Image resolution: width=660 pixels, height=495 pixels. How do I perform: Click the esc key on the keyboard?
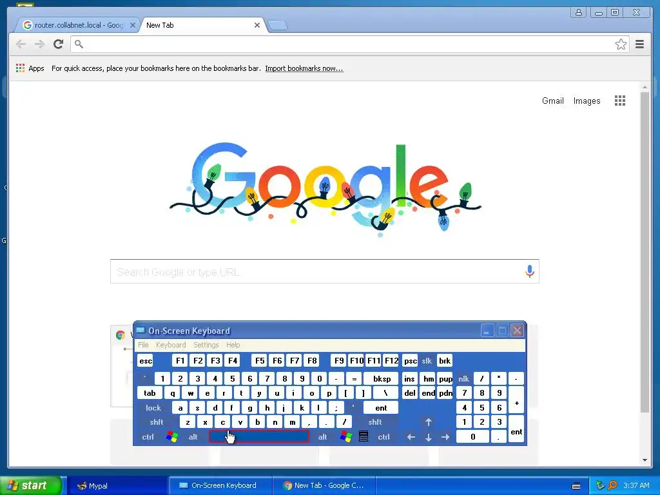click(145, 361)
